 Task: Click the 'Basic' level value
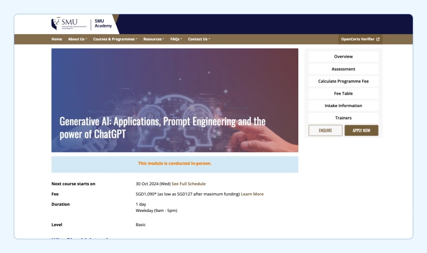pos(141,225)
